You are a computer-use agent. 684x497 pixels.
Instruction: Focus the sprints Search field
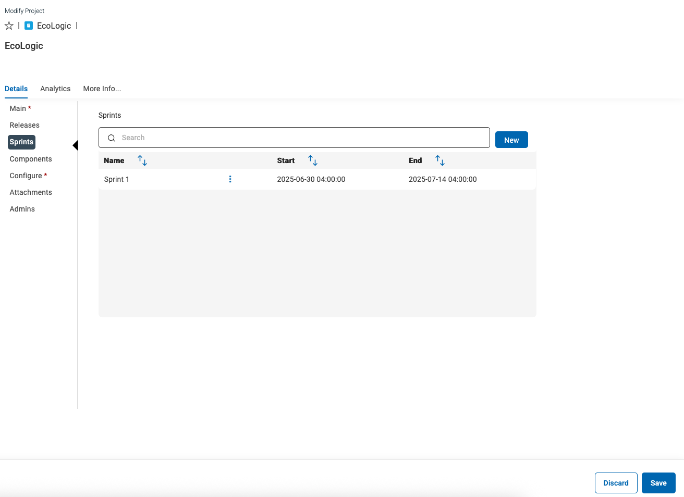tap(294, 138)
